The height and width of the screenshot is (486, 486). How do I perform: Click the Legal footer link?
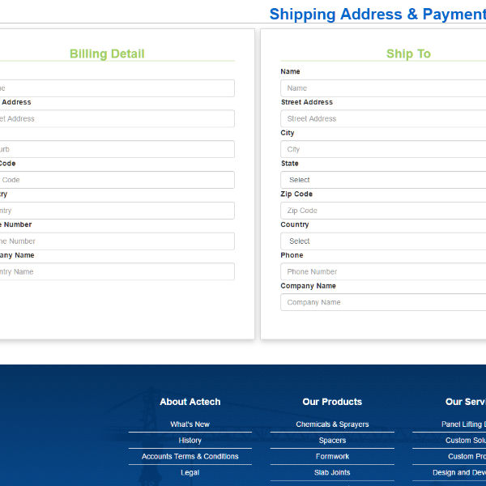click(x=190, y=473)
